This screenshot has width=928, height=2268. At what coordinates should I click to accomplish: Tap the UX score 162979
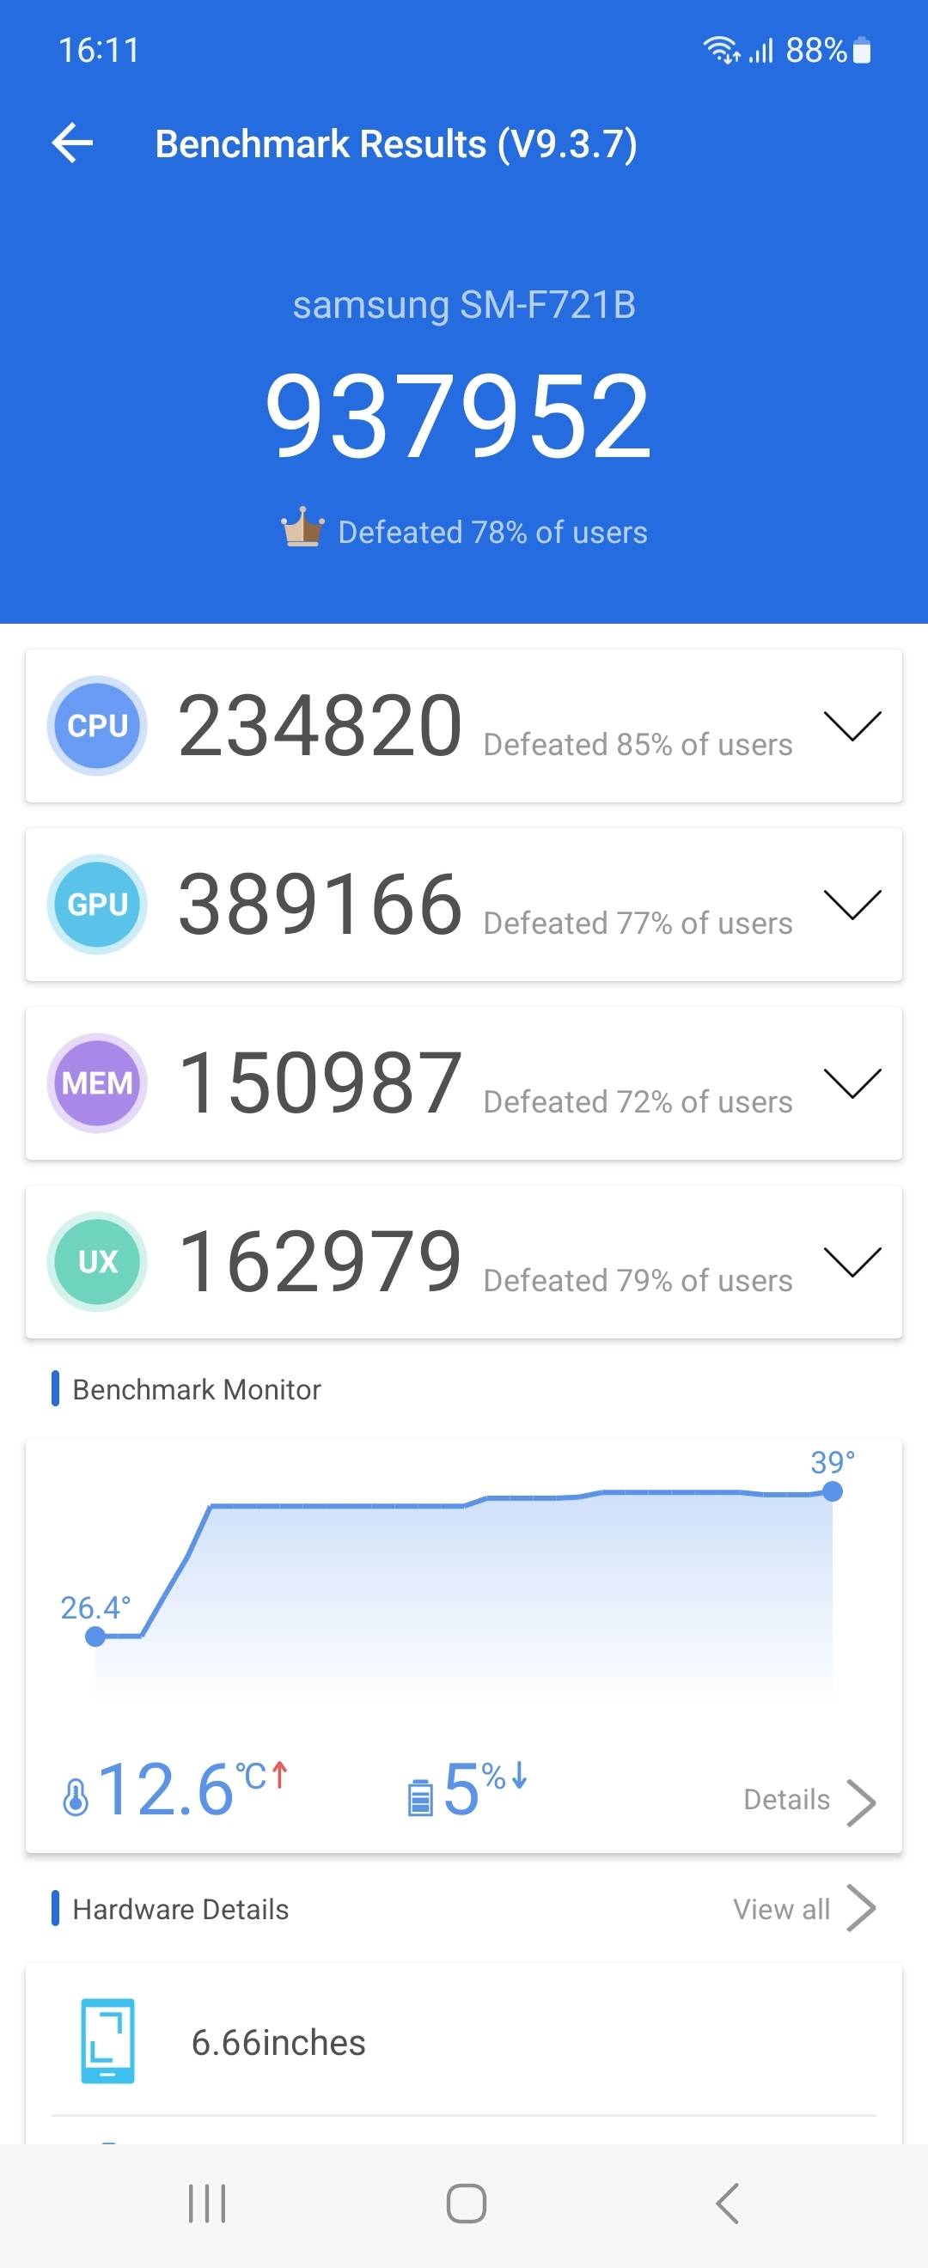pos(321,1262)
